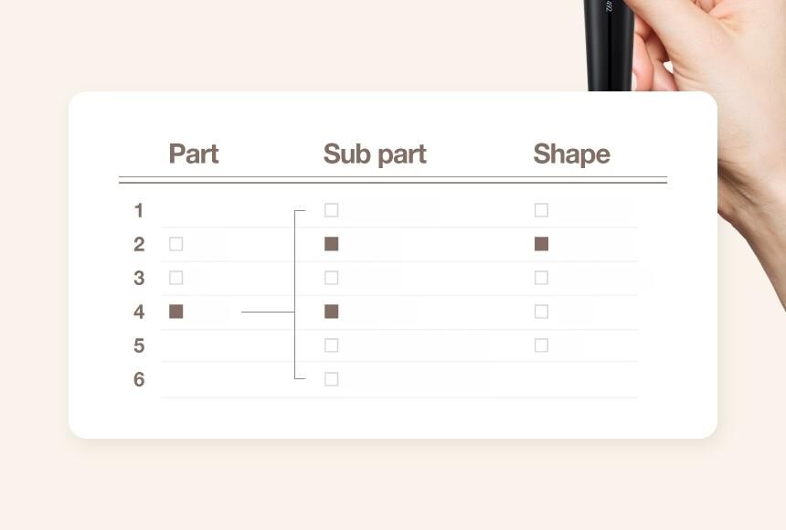Click the Sub part column header
Viewport: 786px width, 530px height.
pyautogui.click(x=375, y=154)
